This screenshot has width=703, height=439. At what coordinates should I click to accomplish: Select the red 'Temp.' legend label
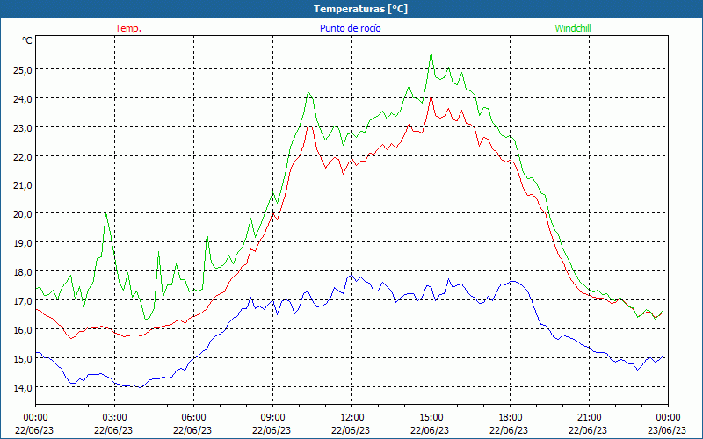pyautogui.click(x=128, y=28)
